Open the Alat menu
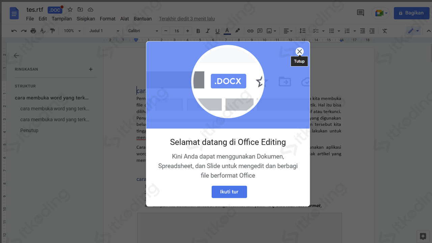Viewport: 432px width, 243px height. (125, 19)
